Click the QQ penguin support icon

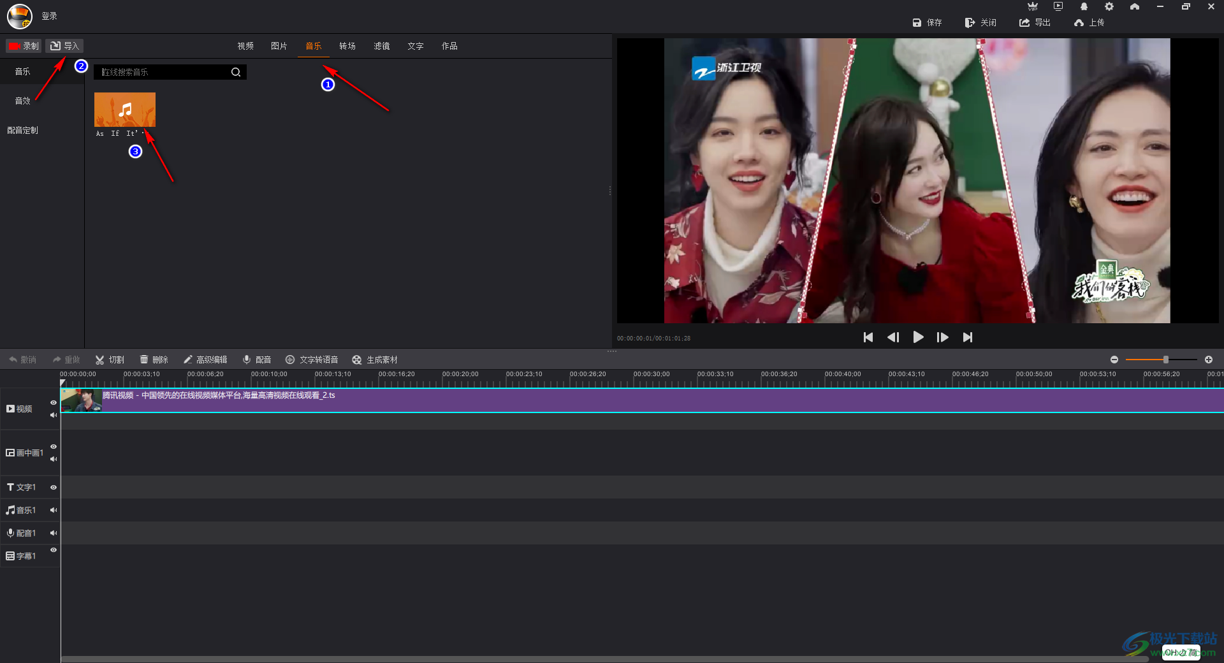[x=1084, y=6]
